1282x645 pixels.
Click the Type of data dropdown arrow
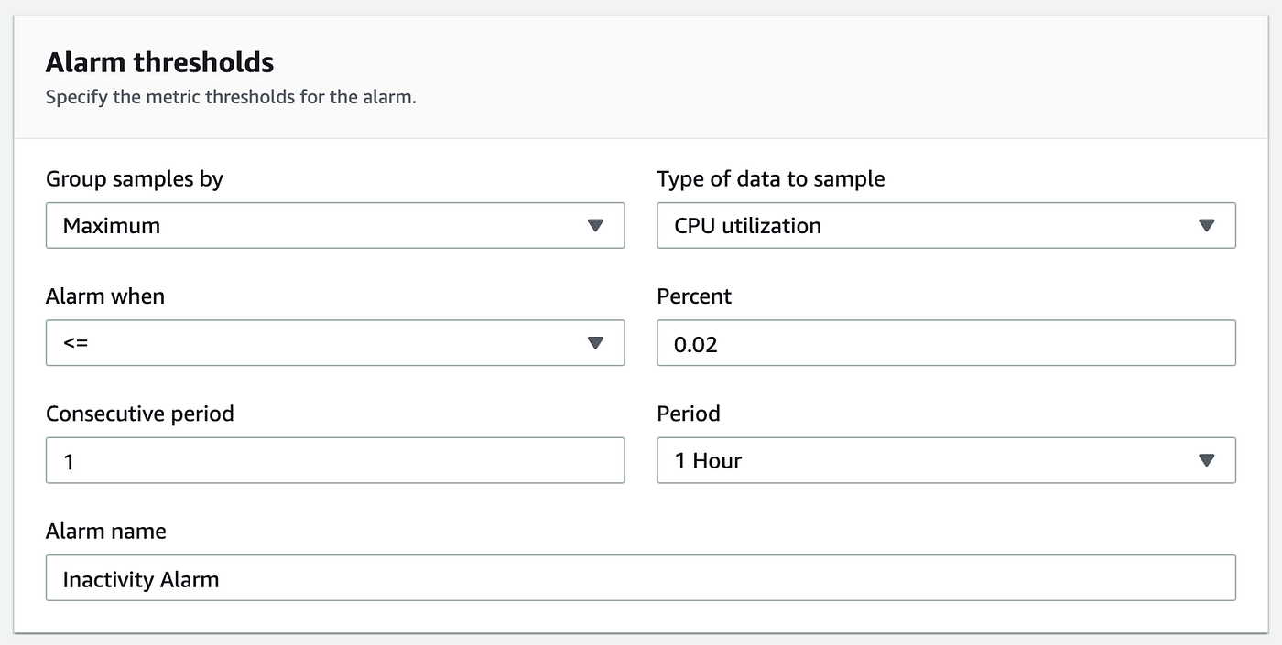tap(1206, 225)
